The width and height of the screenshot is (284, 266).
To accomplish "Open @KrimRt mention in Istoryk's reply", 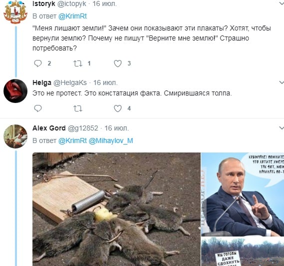I will pyautogui.click(x=73, y=16).
